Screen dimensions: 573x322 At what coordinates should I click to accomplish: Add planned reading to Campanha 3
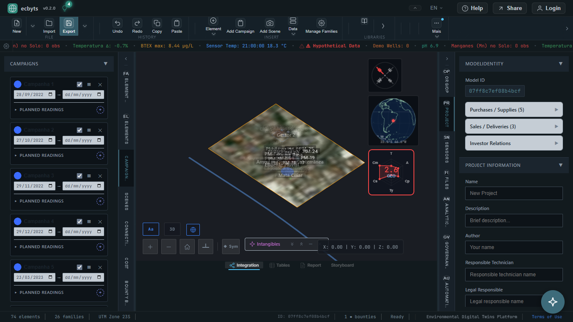pos(100,201)
